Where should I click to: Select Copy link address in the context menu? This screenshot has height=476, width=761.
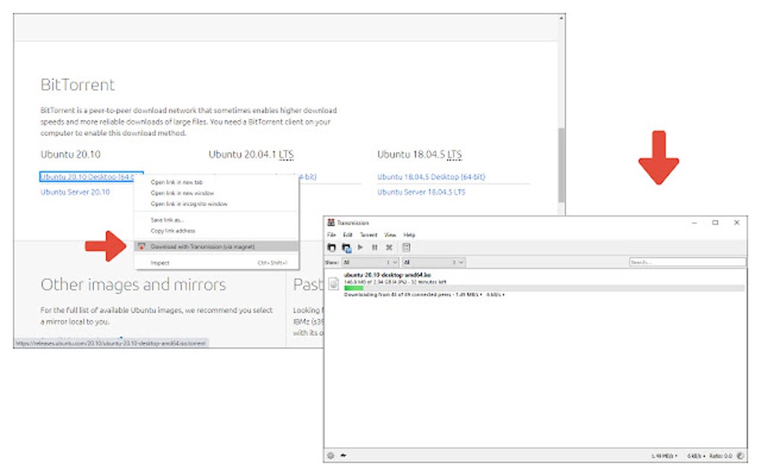(173, 231)
